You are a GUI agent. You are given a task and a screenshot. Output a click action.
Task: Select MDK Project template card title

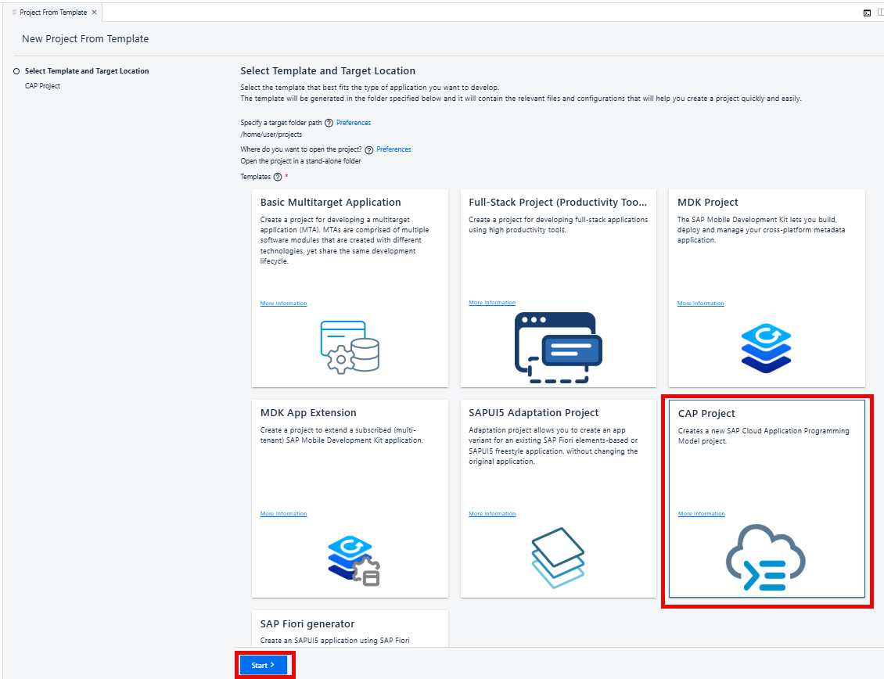point(707,203)
